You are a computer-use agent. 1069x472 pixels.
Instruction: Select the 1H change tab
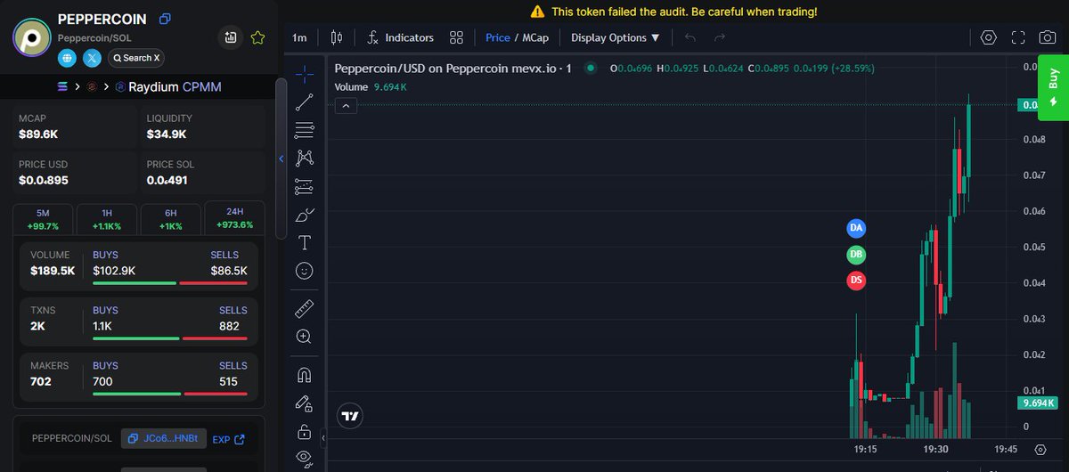(x=107, y=219)
